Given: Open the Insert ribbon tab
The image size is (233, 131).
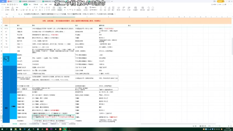Looking at the screenshot, I should click(30, 5).
